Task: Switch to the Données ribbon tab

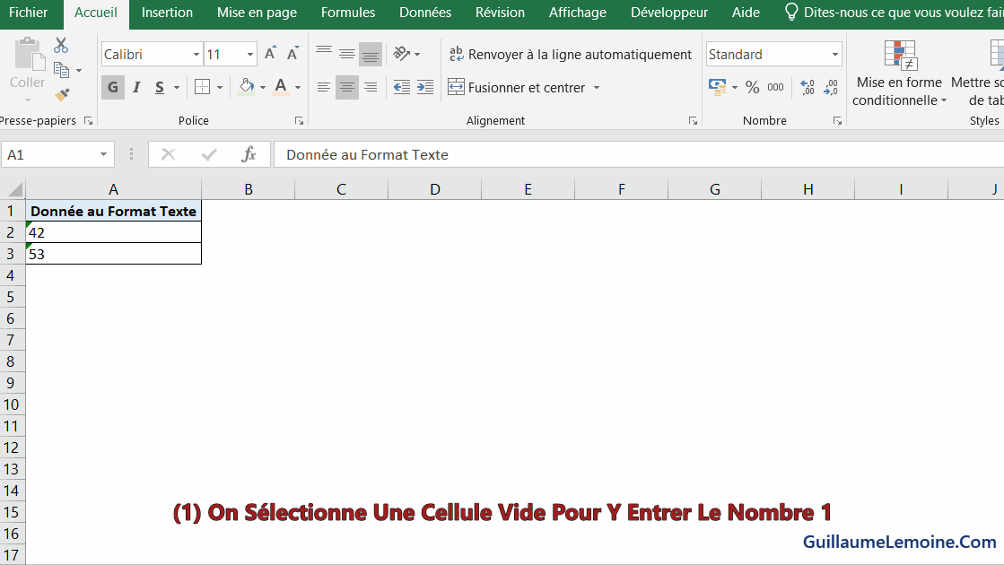Action: point(424,13)
